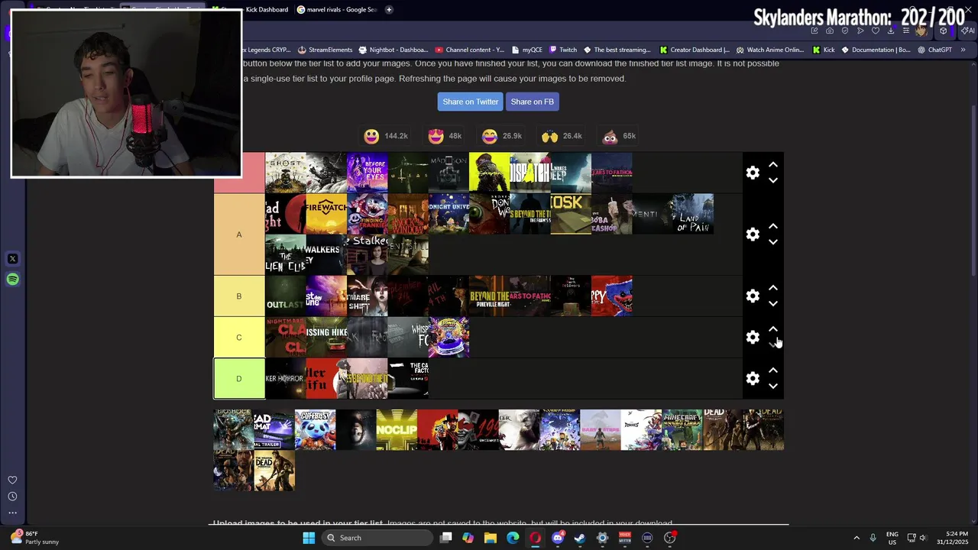Click the page vertical scrollbar

click(973, 191)
